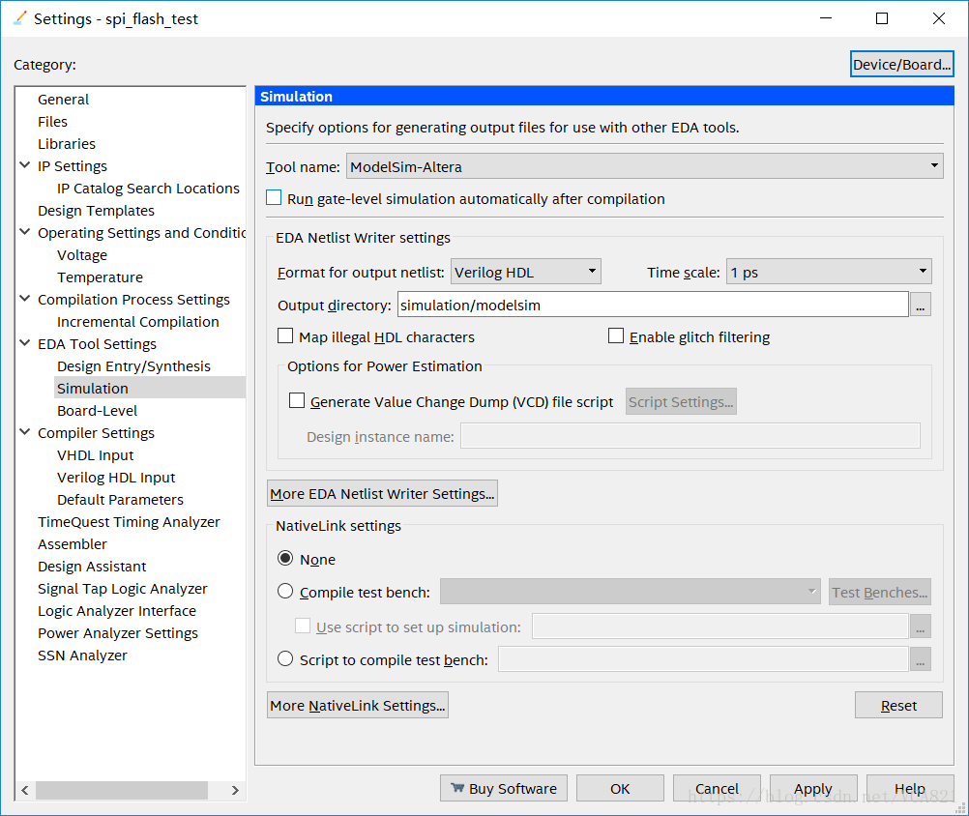
Task: Open Default Parameters item
Action: pyautogui.click(x=120, y=500)
